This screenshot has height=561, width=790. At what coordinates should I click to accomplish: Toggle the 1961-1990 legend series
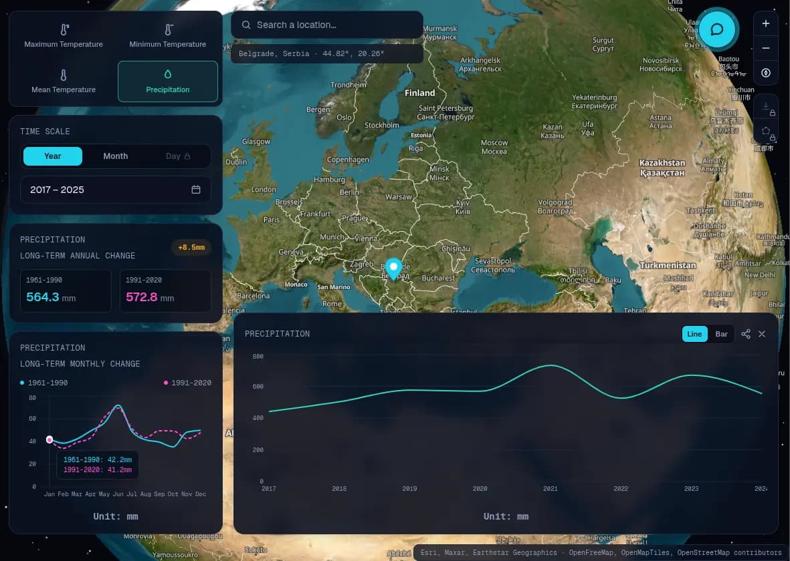click(x=44, y=383)
